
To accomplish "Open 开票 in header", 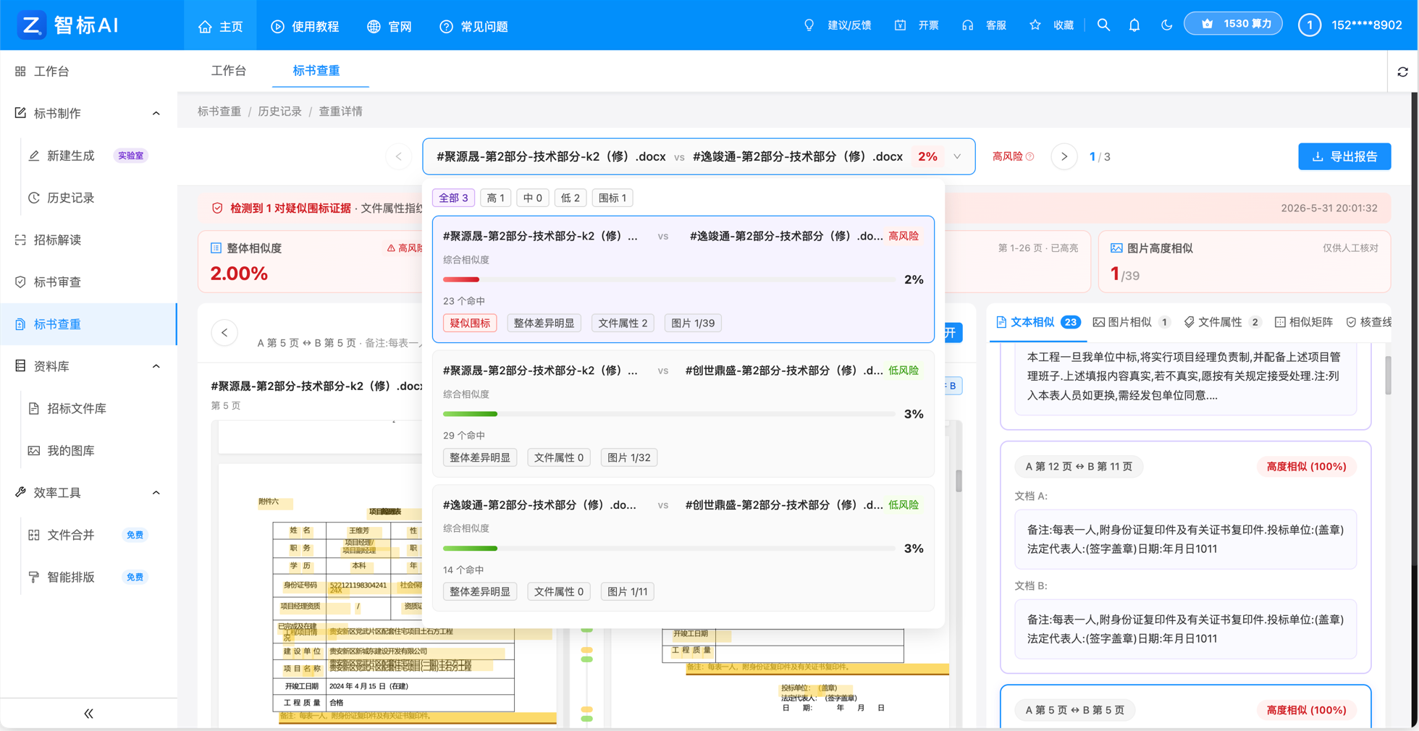I will click(917, 25).
